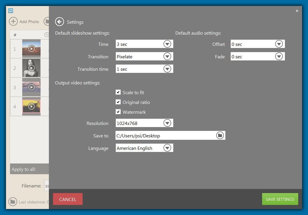
Task: Click the Add Photo plus icon
Action: click(x=13, y=21)
